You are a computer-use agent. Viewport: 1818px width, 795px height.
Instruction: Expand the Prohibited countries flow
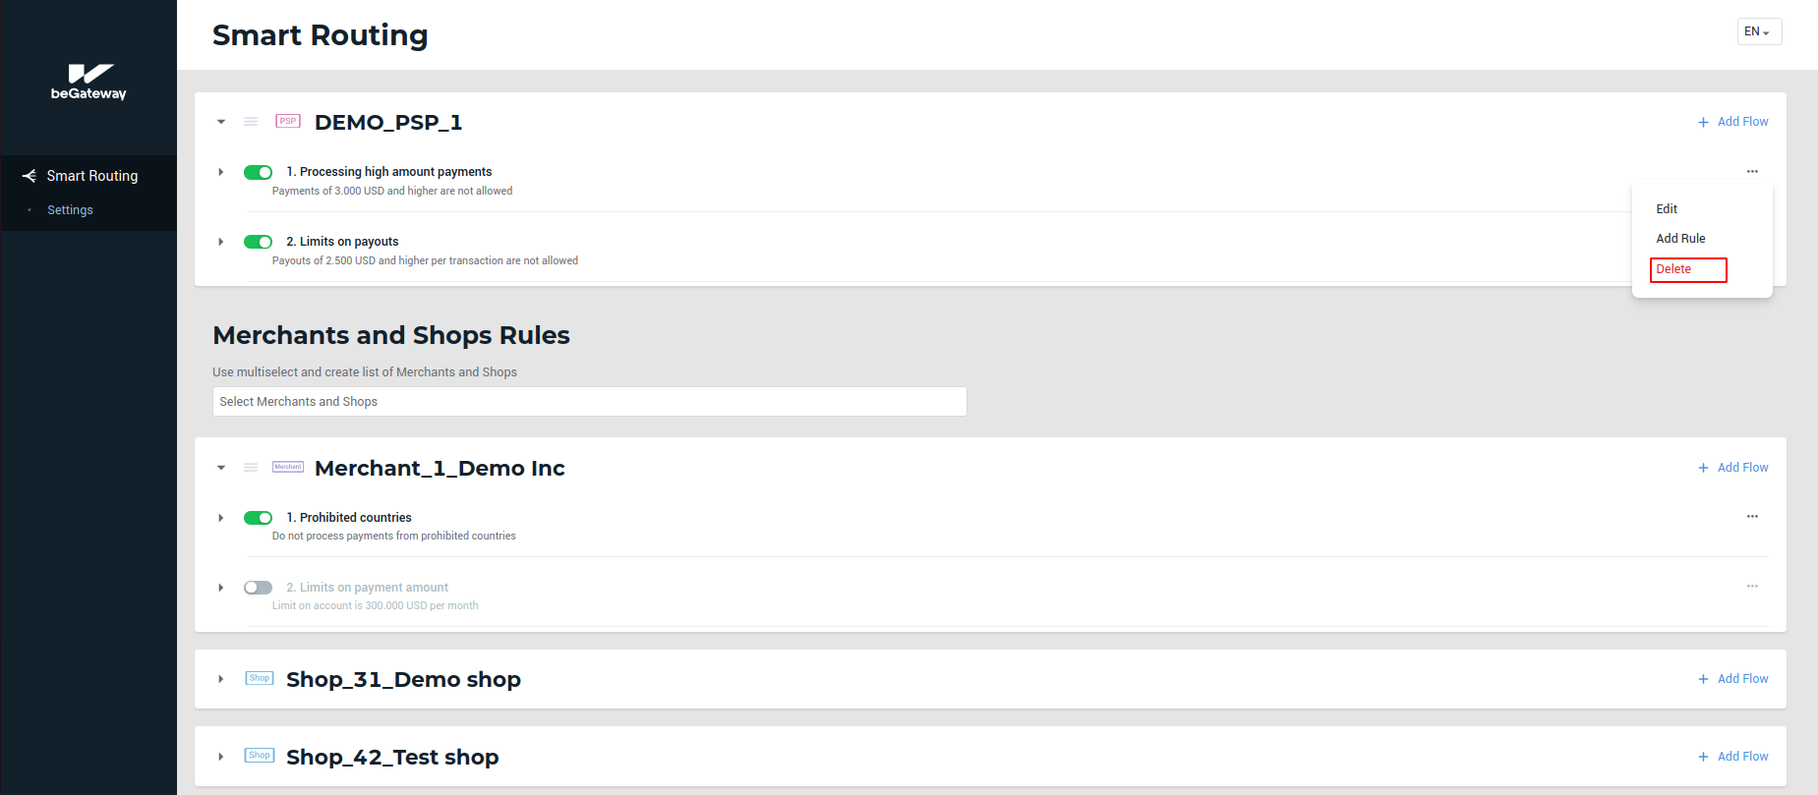(x=221, y=518)
